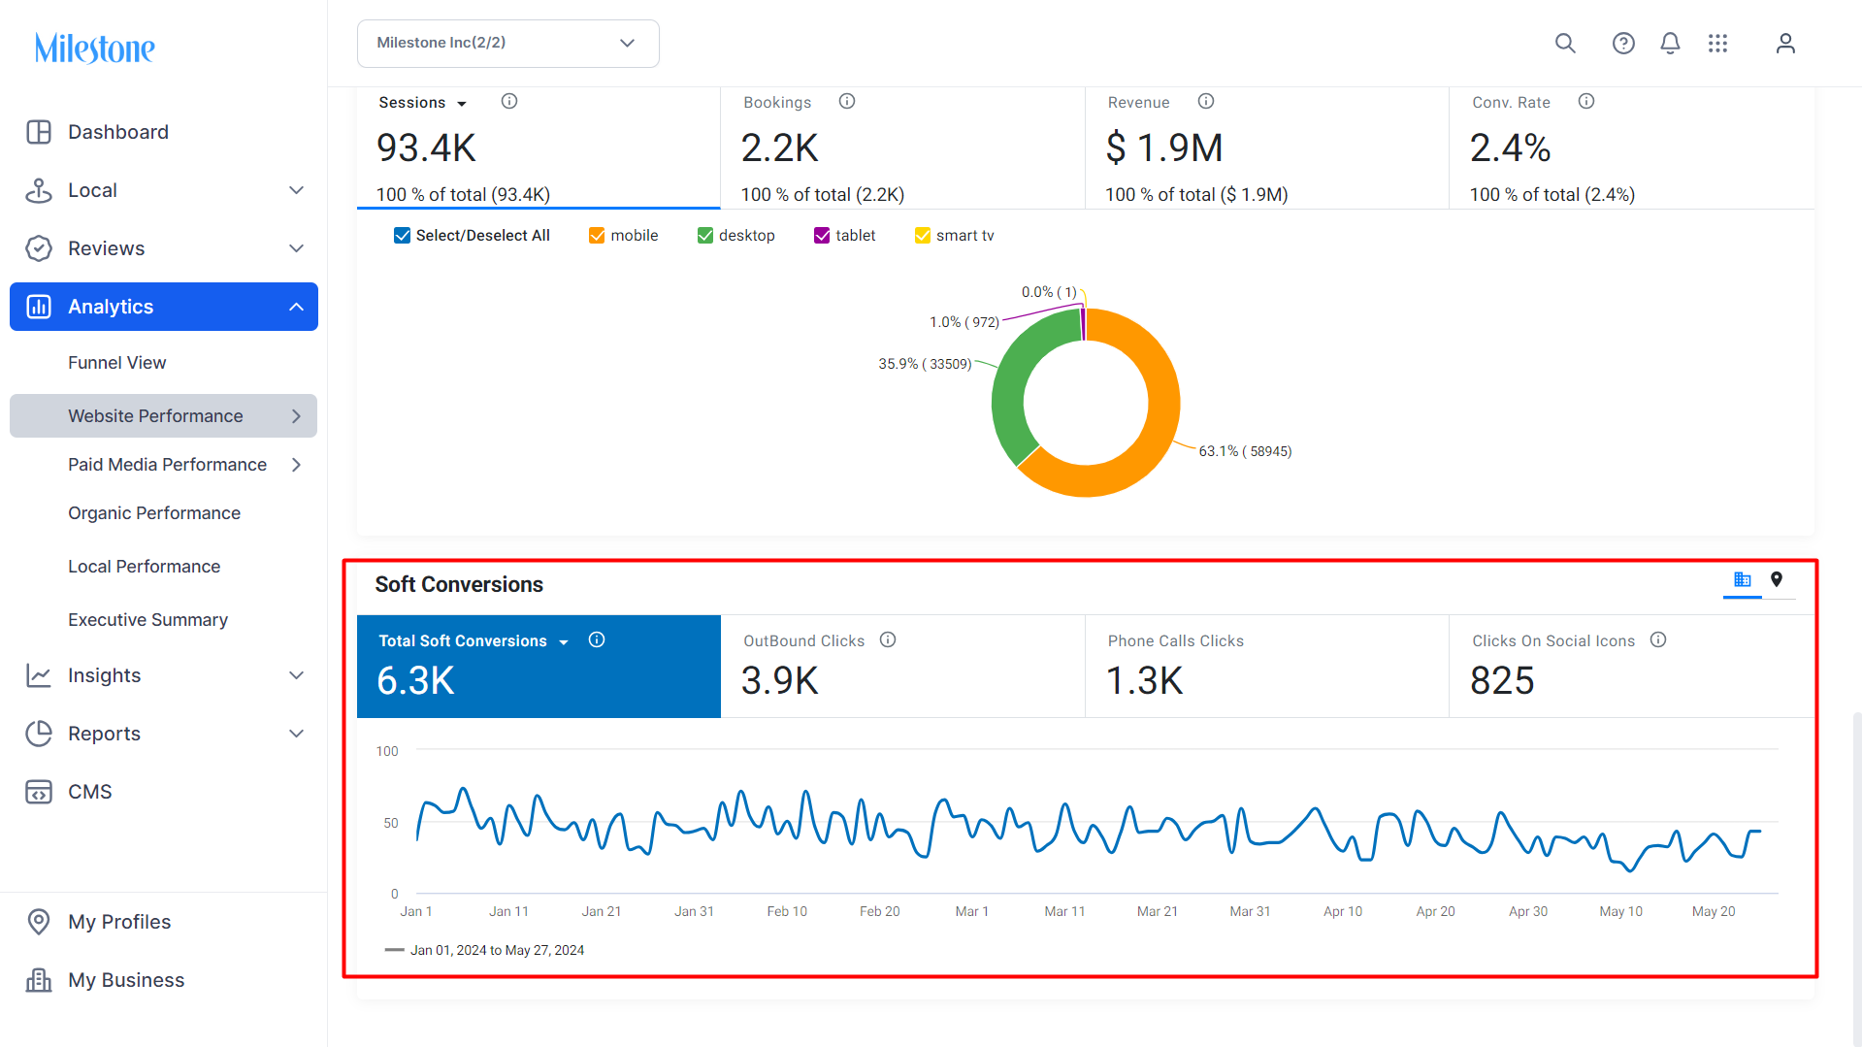Viewport: 1862px width, 1047px height.
Task: Toggle Select/Deselect All checkbox
Action: point(402,236)
